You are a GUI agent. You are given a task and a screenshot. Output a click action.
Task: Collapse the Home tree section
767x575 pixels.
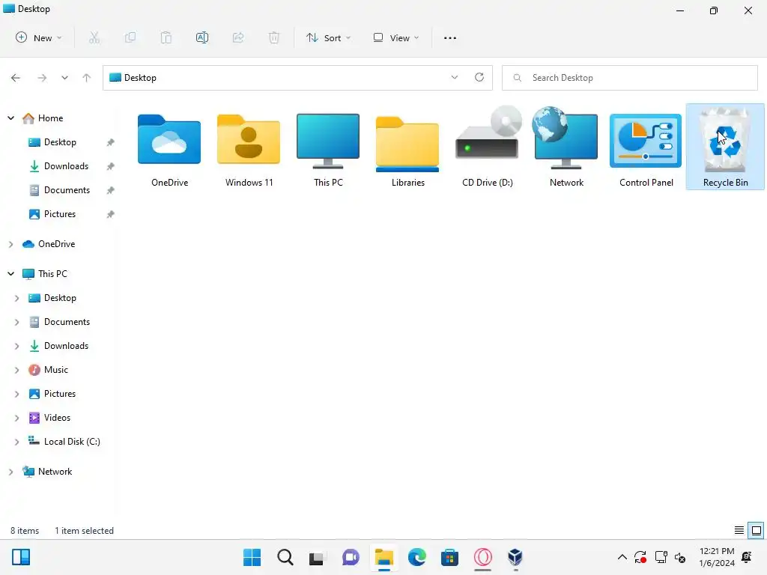click(x=10, y=118)
